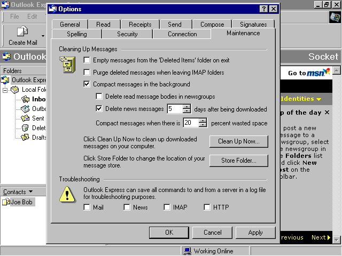
Task: Collapse the Local Folders tree node
Action: (x=5, y=90)
